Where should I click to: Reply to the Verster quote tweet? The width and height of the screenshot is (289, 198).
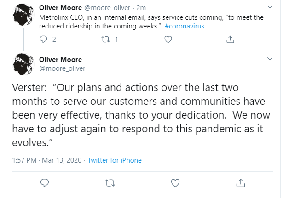pos(45,183)
